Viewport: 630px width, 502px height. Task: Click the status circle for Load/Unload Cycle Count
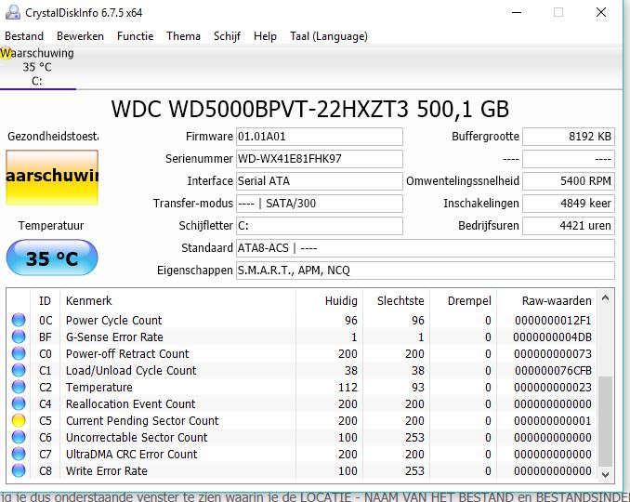pos(19,370)
